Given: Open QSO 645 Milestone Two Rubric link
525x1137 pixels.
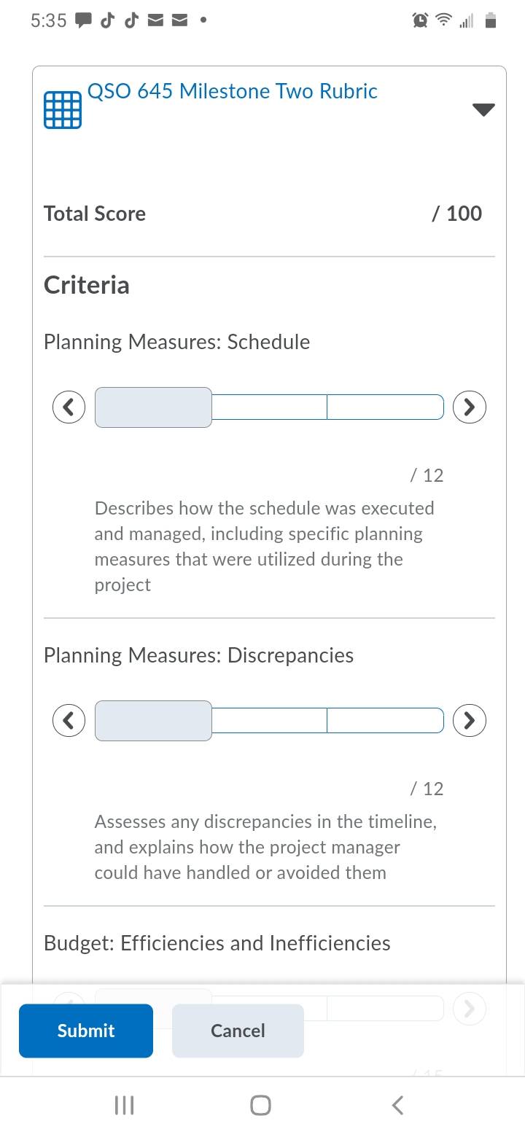Looking at the screenshot, I should [232, 91].
